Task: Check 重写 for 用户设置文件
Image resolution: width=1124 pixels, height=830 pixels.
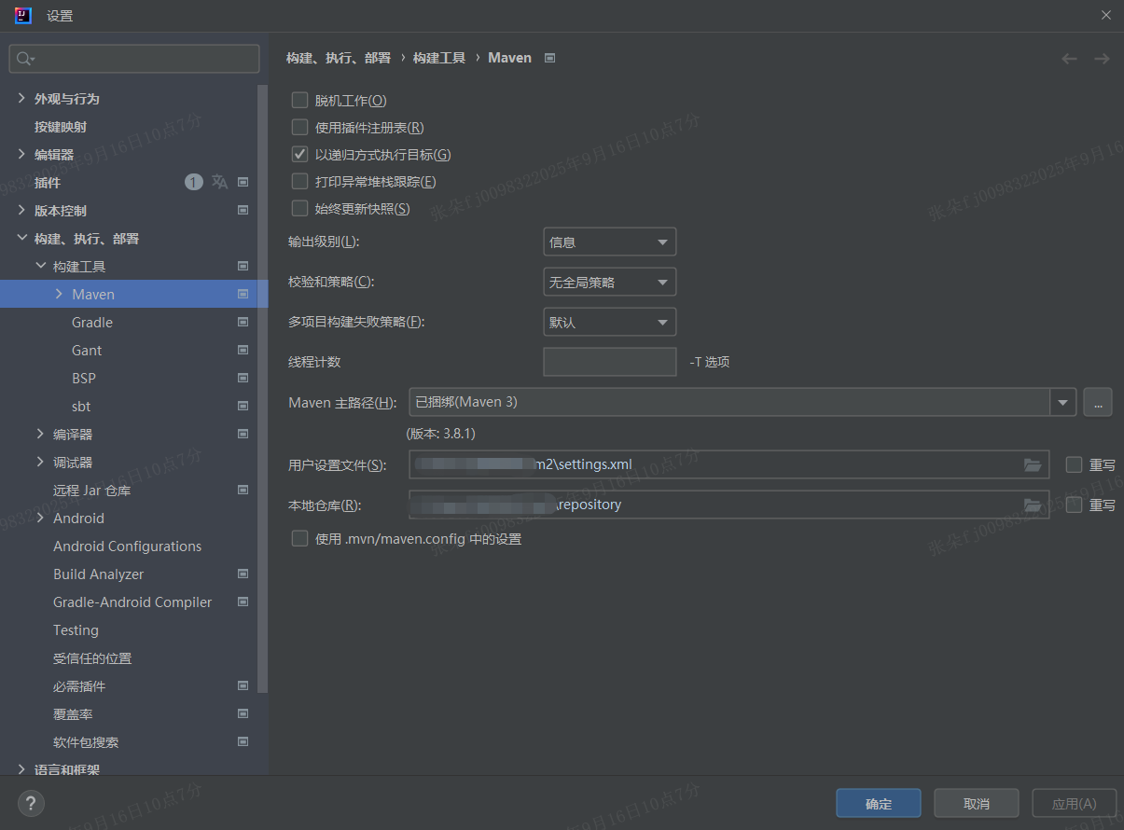Action: click(1074, 464)
